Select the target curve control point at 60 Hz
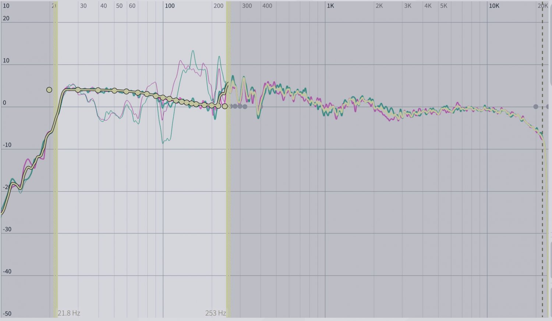This screenshot has height=321, width=552. 126,91
